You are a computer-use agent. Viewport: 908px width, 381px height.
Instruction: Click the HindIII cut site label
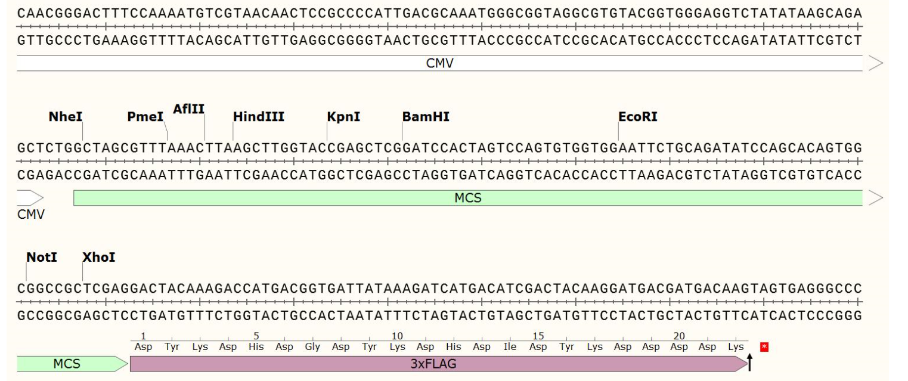click(258, 117)
